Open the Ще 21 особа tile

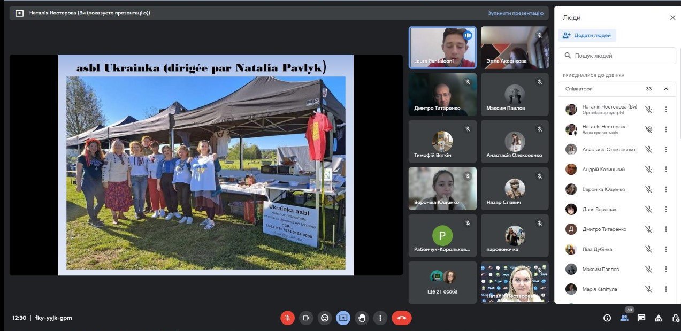tap(442, 282)
